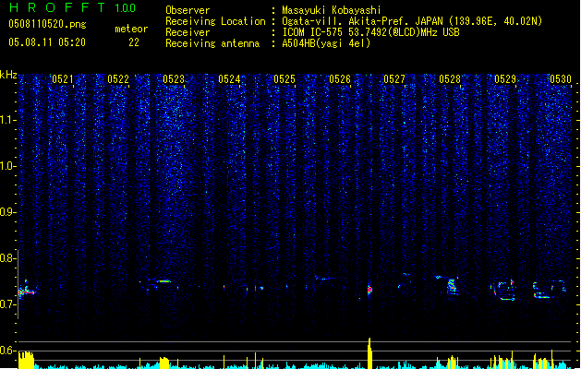Click the 'Receiver' field label

[188, 32]
